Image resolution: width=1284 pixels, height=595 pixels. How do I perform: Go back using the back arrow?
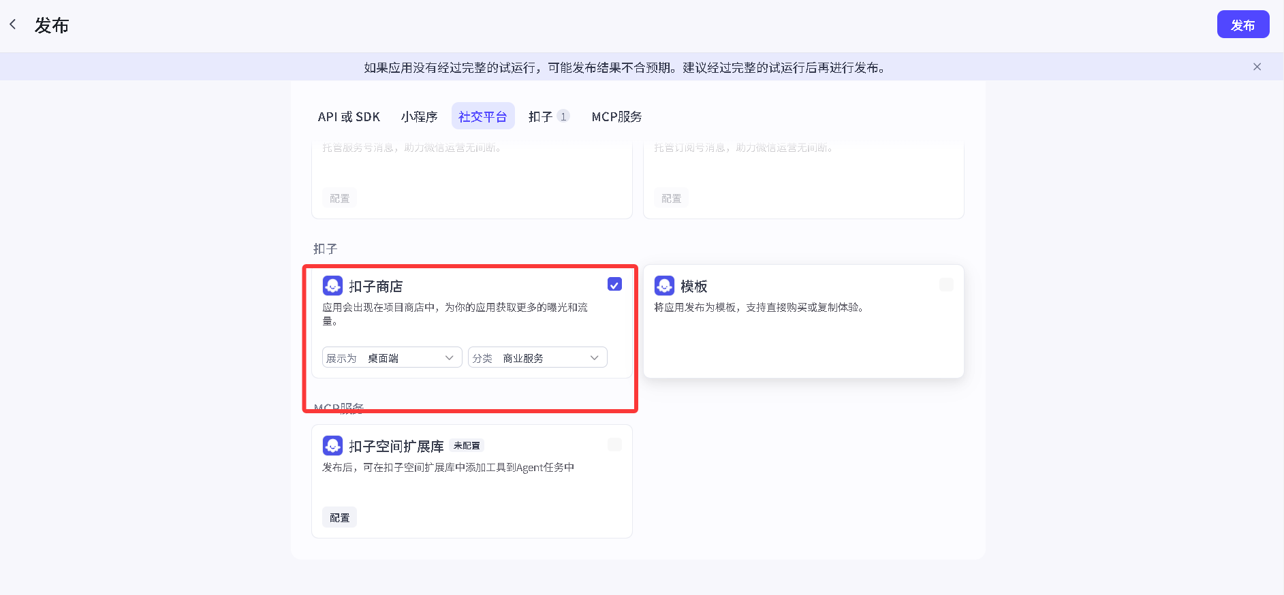click(13, 25)
